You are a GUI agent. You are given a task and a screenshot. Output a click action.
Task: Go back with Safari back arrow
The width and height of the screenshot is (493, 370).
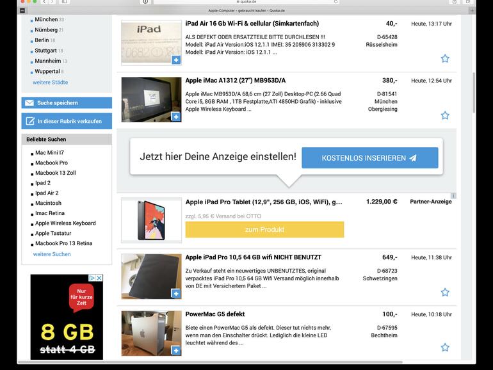click(x=44, y=2)
